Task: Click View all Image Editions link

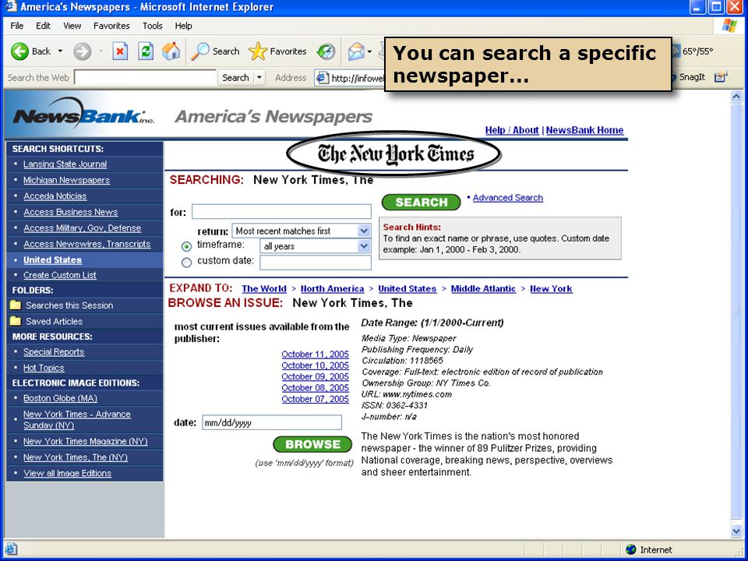Action: pos(67,473)
